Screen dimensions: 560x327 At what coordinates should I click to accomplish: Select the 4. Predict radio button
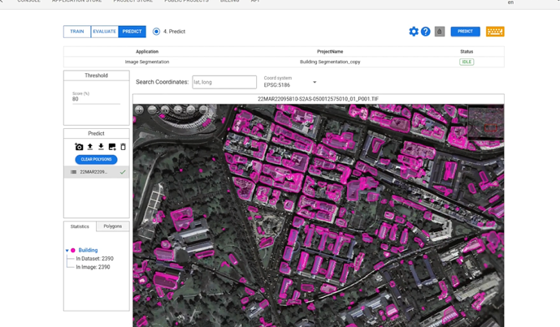pos(156,32)
